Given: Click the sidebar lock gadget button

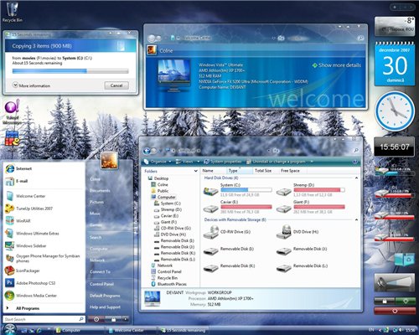Looking at the screenshot, I should click(385, 301).
